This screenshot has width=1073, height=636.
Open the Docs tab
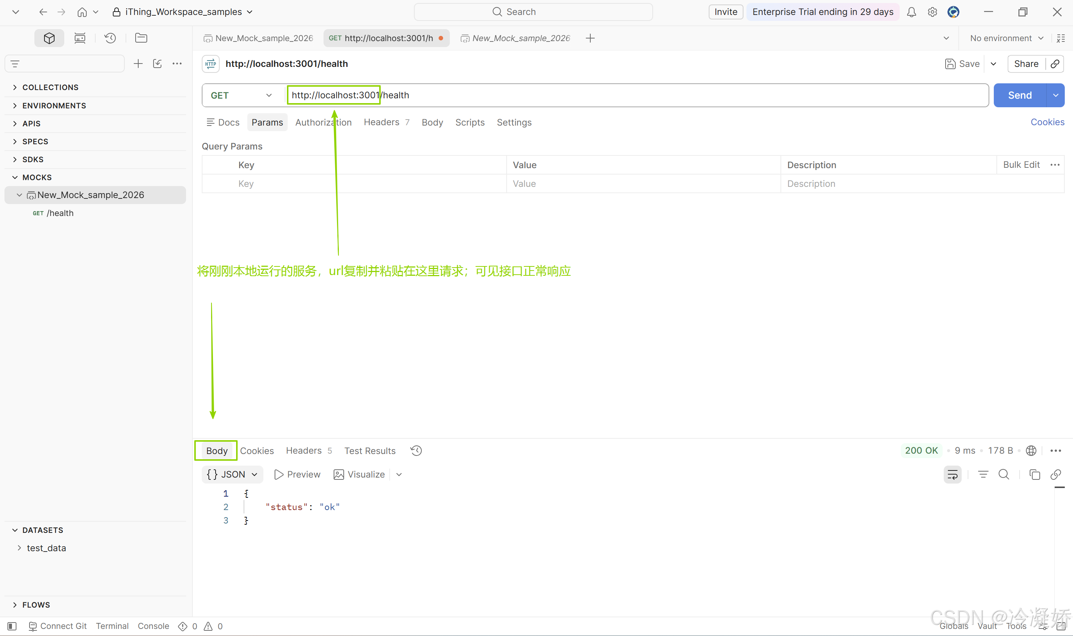pyautogui.click(x=223, y=123)
